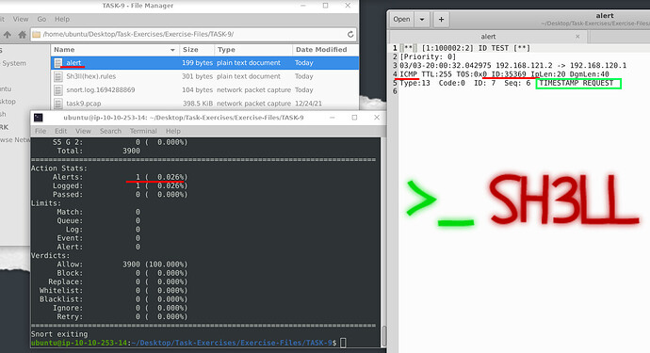
Task: Click the Sh3ll(hex).rules file icon
Action: pos(58,76)
